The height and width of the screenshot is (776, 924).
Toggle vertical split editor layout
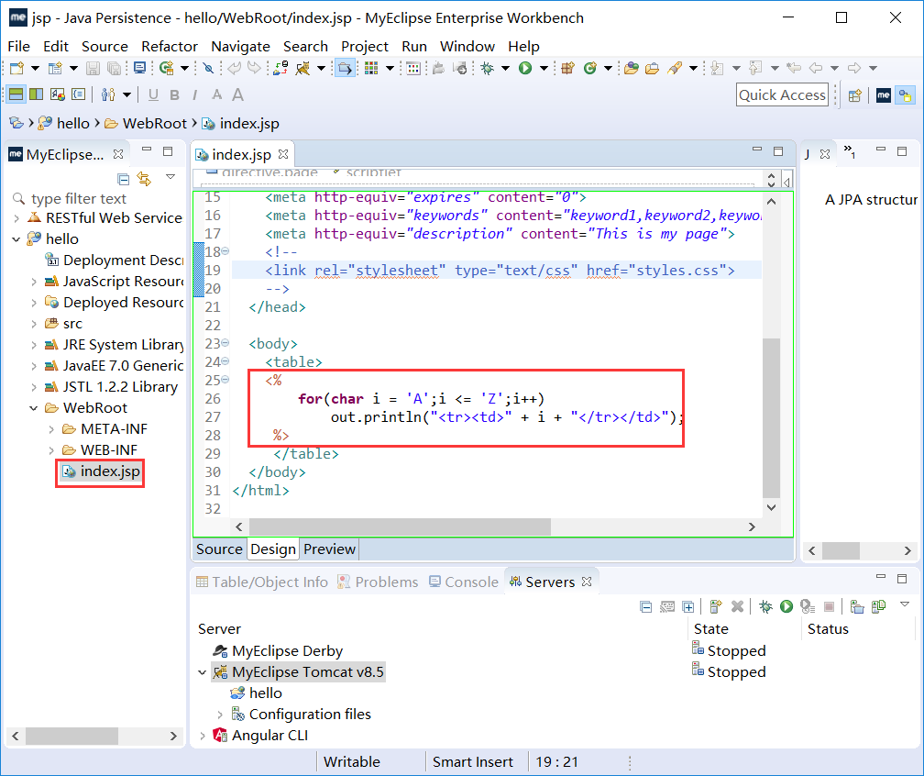click(36, 94)
